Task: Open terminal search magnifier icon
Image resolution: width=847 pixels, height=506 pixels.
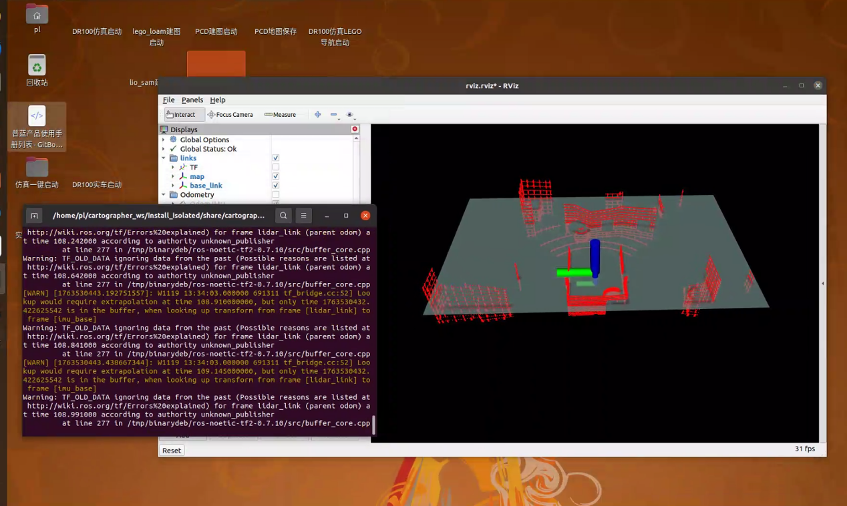Action: click(x=283, y=216)
